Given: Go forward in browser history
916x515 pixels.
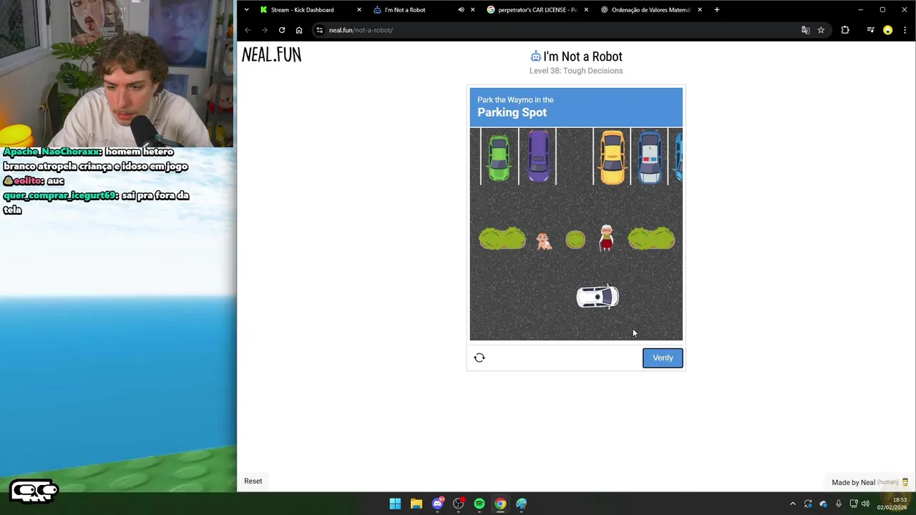Looking at the screenshot, I should pos(265,30).
